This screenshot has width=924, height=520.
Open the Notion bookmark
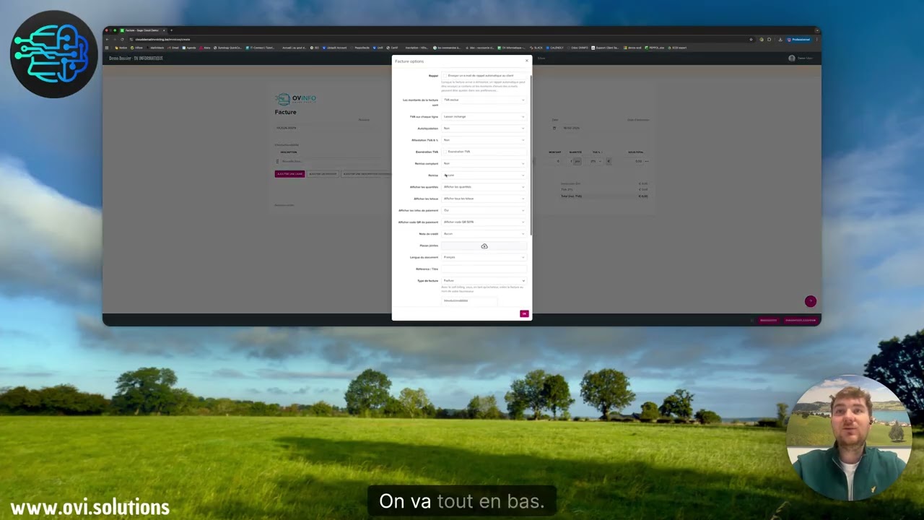click(121, 48)
